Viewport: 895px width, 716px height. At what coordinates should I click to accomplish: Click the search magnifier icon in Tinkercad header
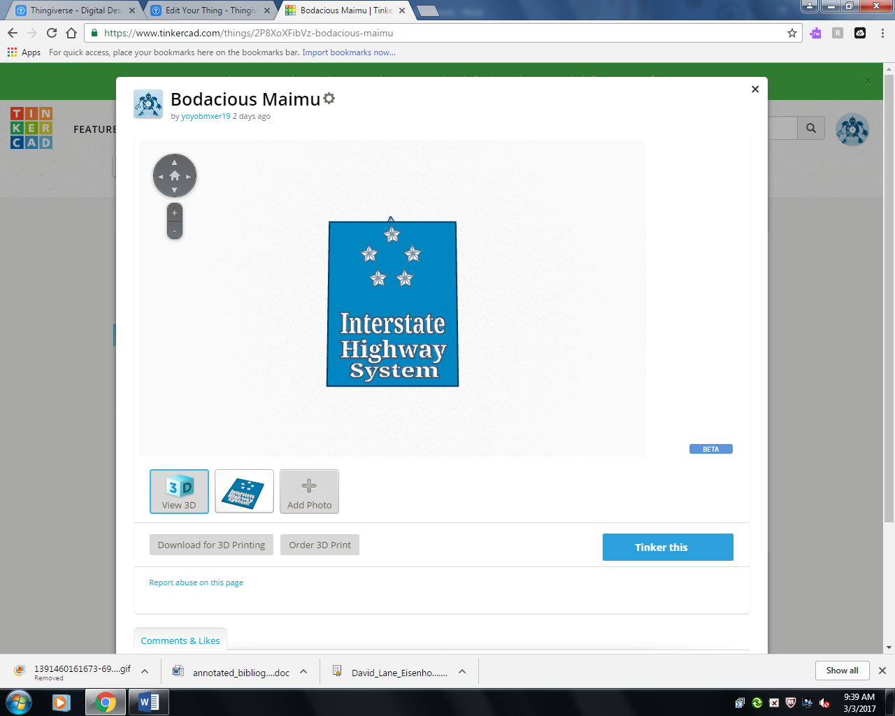click(811, 128)
